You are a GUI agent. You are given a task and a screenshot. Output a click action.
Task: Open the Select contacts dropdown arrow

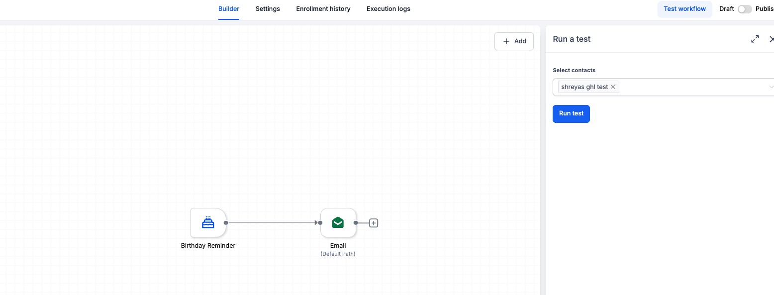click(x=772, y=87)
